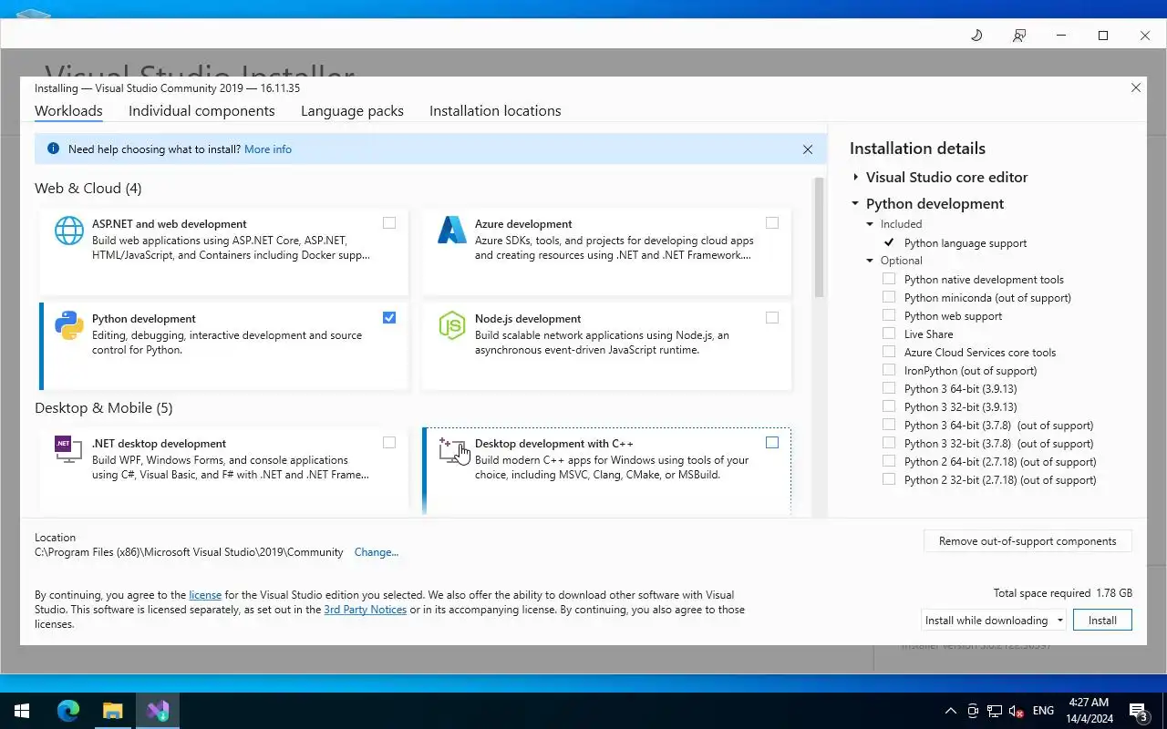Enable Python miniconda (out of support) option
The height and width of the screenshot is (729, 1167).
tap(889, 297)
